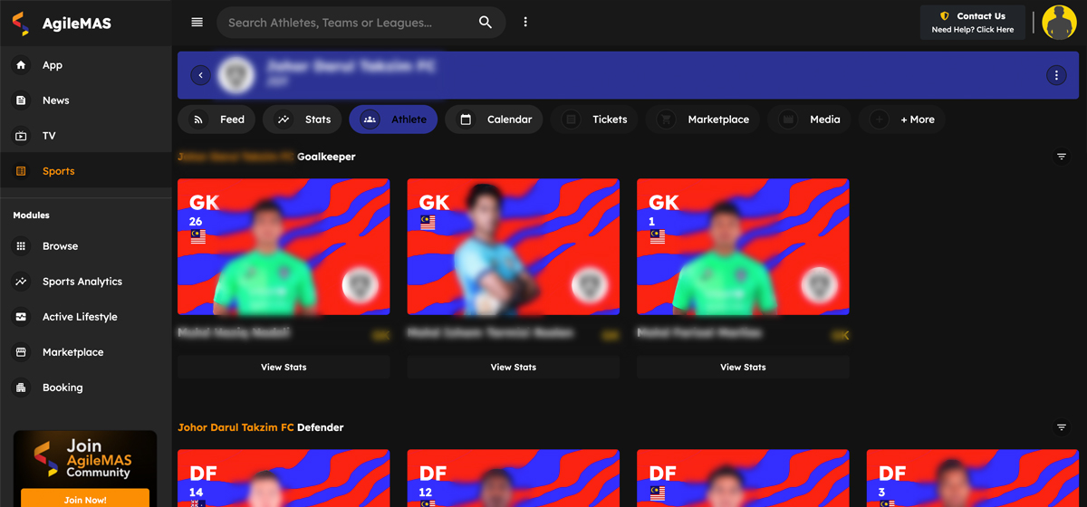Click the Defender section filter icon
1087x507 pixels.
coord(1062,427)
